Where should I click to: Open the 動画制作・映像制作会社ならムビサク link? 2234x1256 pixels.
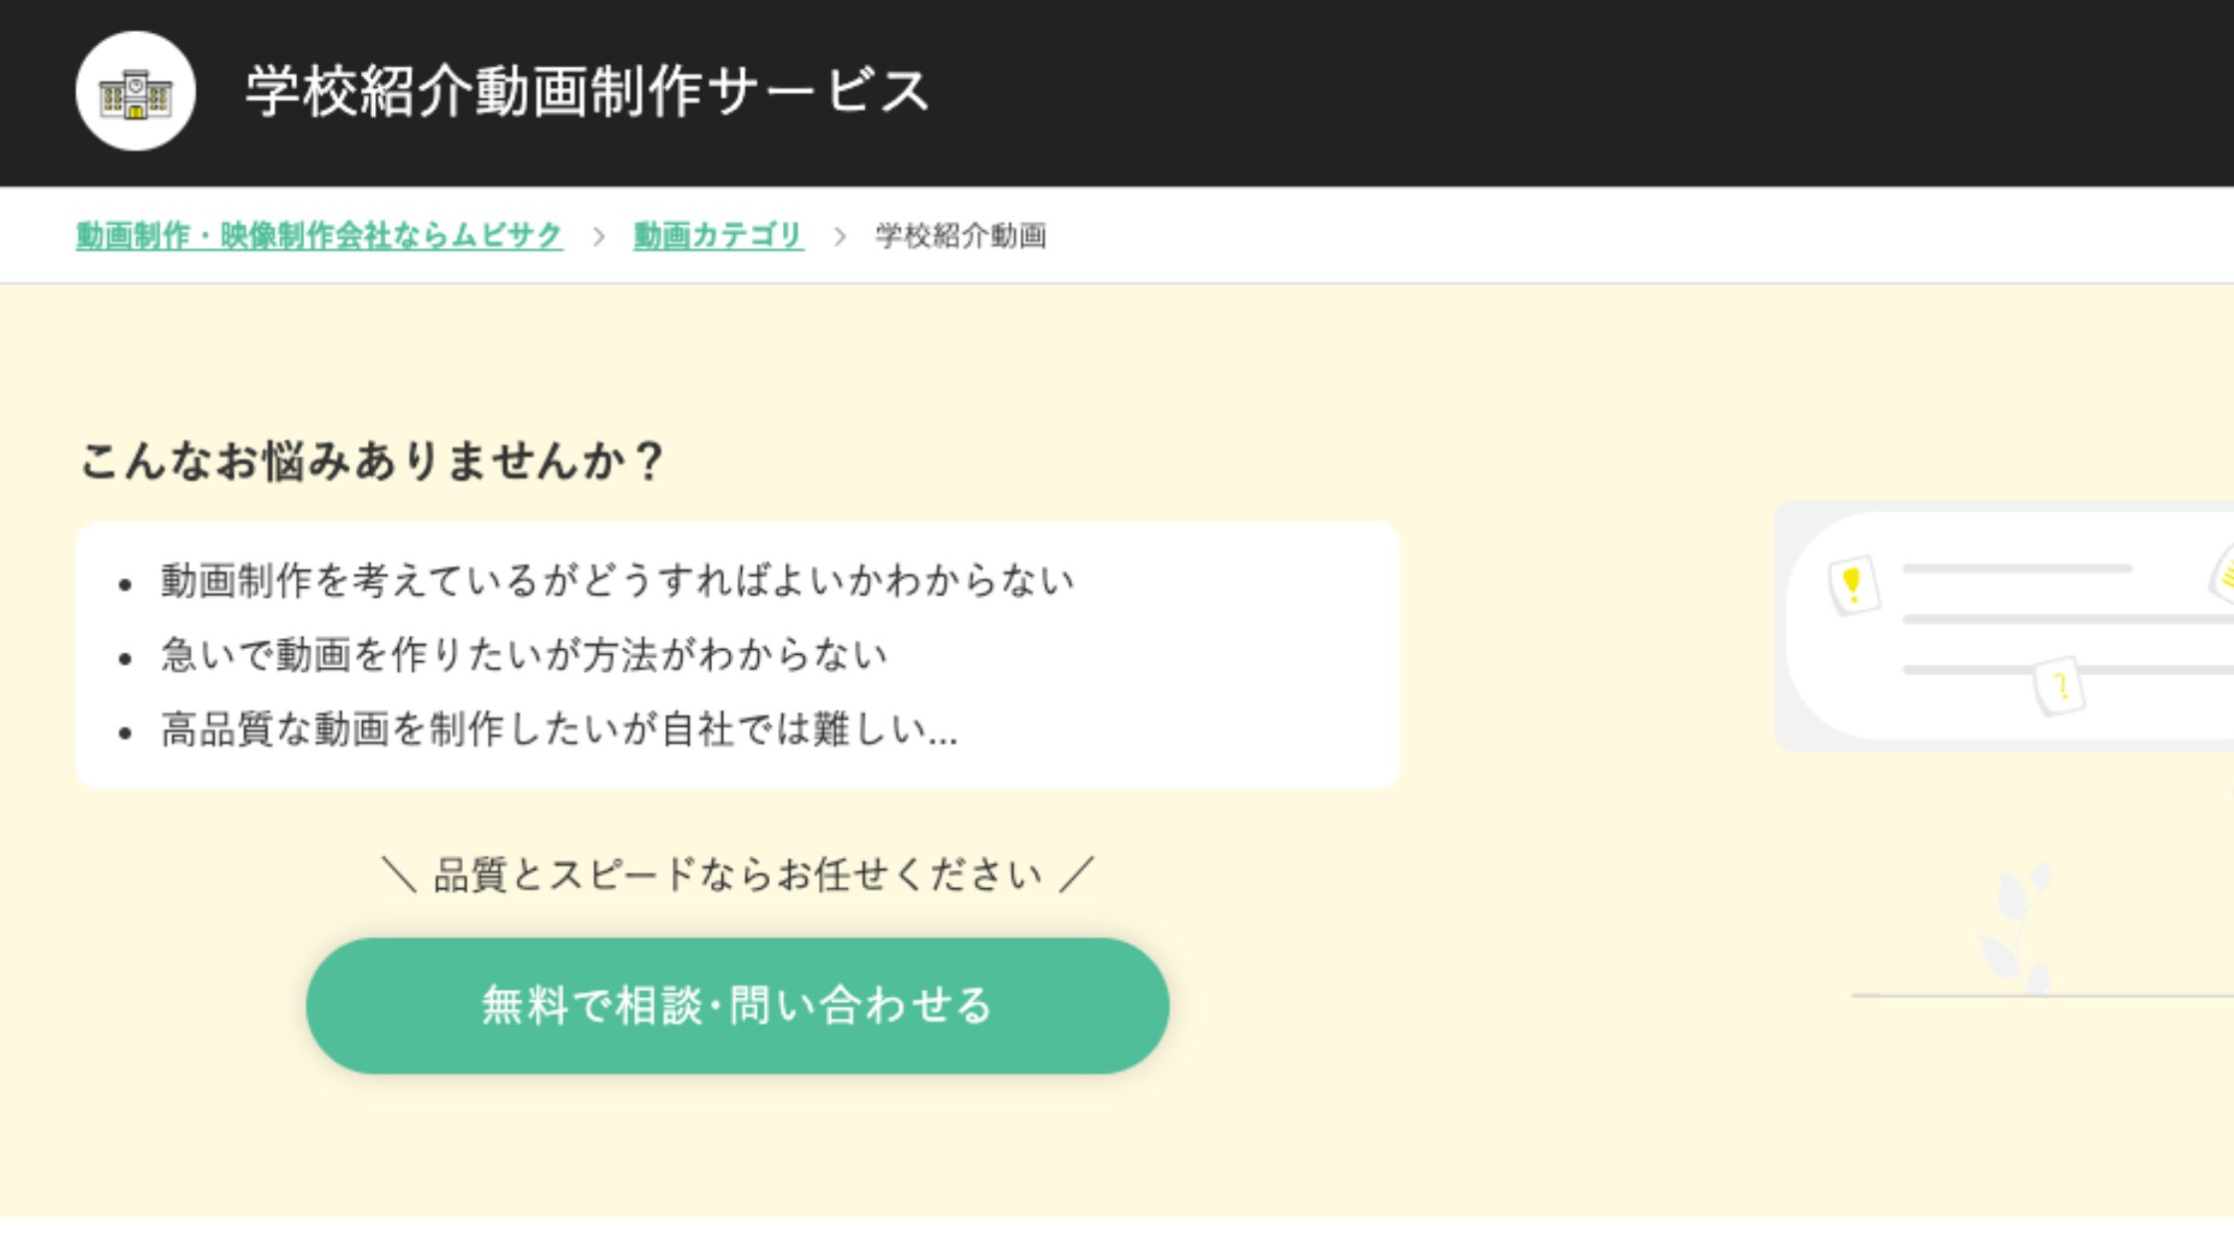(317, 234)
